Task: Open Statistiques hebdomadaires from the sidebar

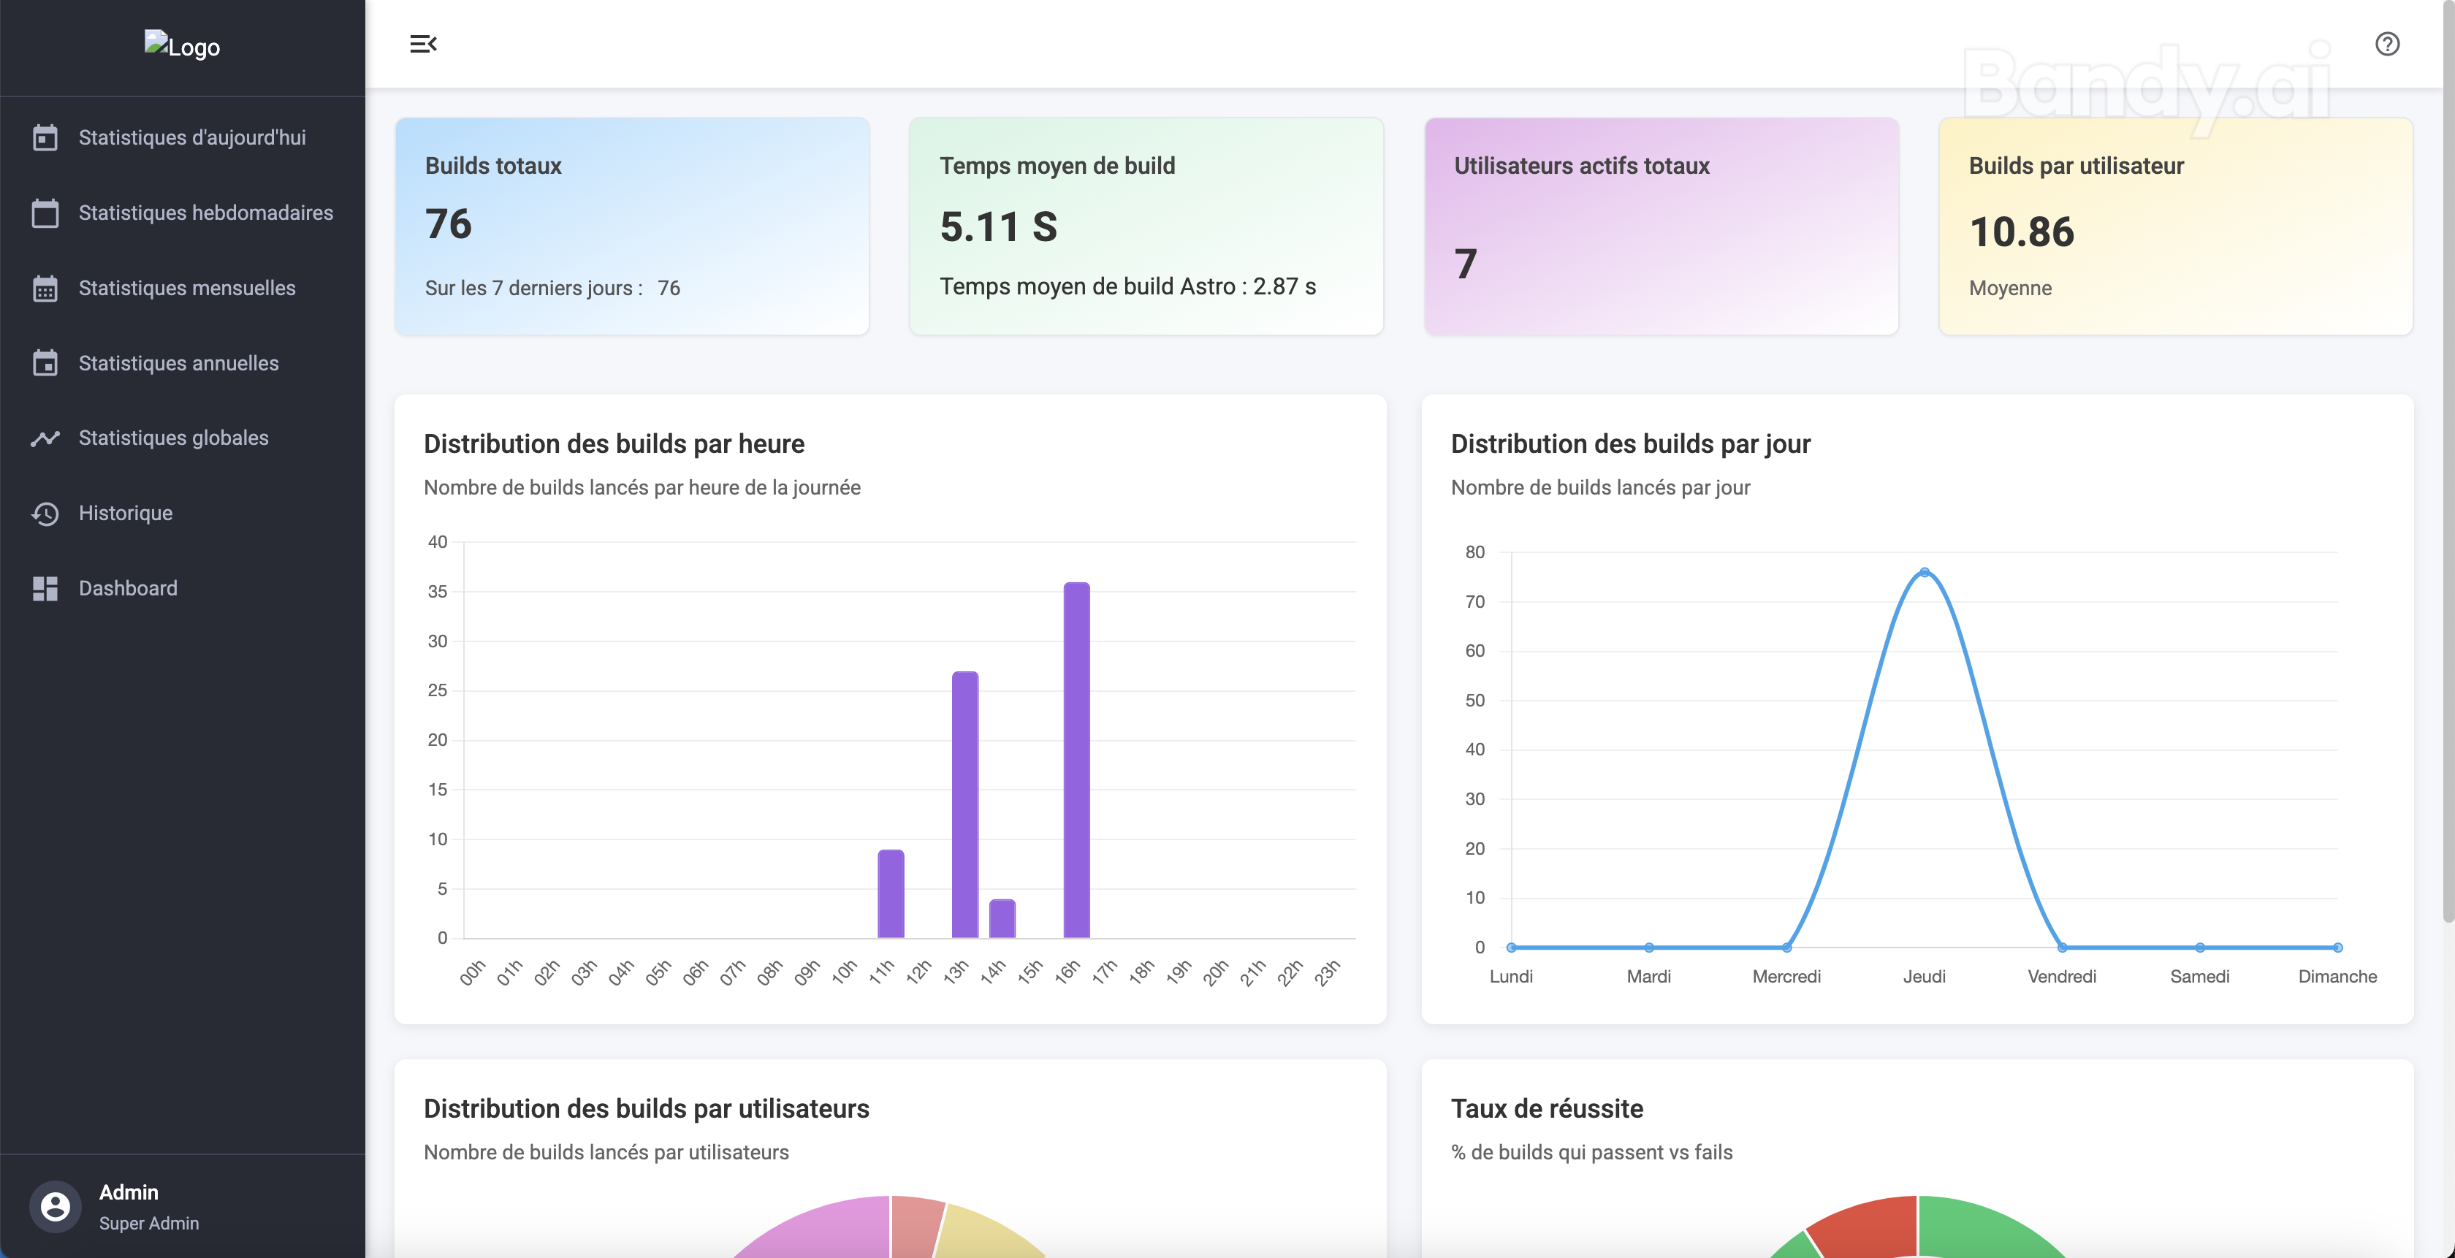Action: click(206, 213)
